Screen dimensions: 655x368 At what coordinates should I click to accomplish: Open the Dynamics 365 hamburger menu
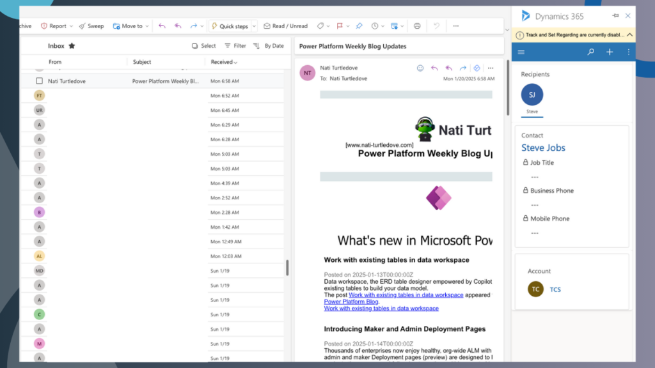click(x=521, y=52)
